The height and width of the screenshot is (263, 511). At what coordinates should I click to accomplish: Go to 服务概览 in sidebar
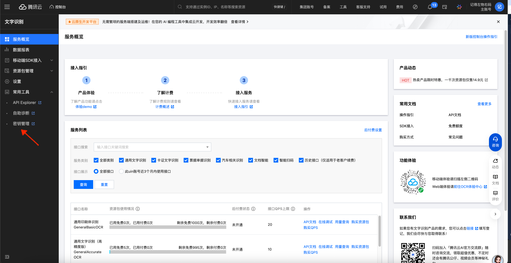pyautogui.click(x=29, y=39)
